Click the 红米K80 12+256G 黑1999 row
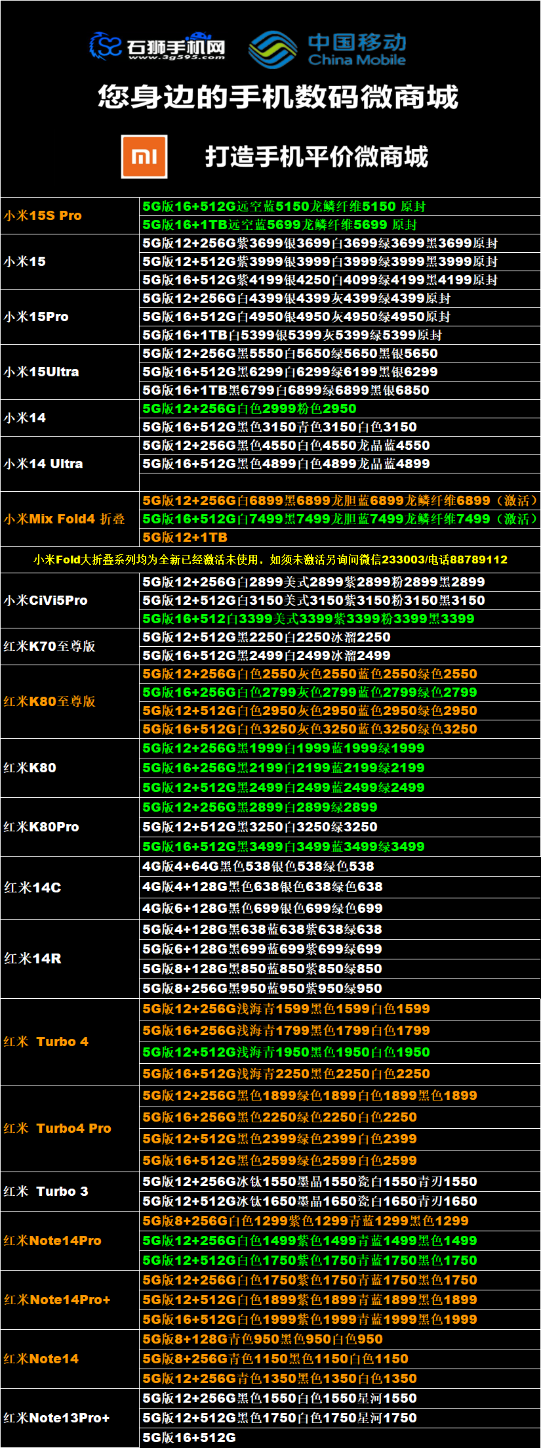 tap(340, 748)
